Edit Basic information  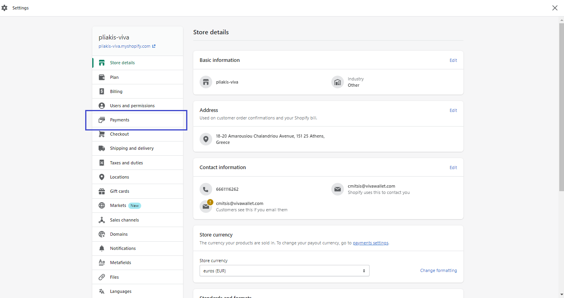tap(453, 60)
